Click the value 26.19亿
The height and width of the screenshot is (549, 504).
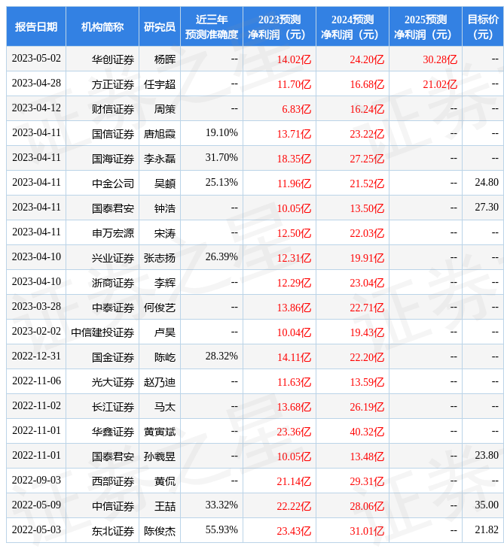point(367,408)
